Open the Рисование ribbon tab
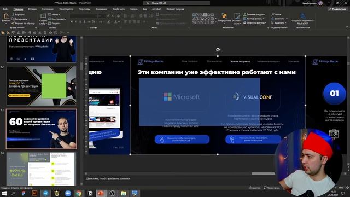The height and width of the screenshot is (197, 350). point(48,9)
